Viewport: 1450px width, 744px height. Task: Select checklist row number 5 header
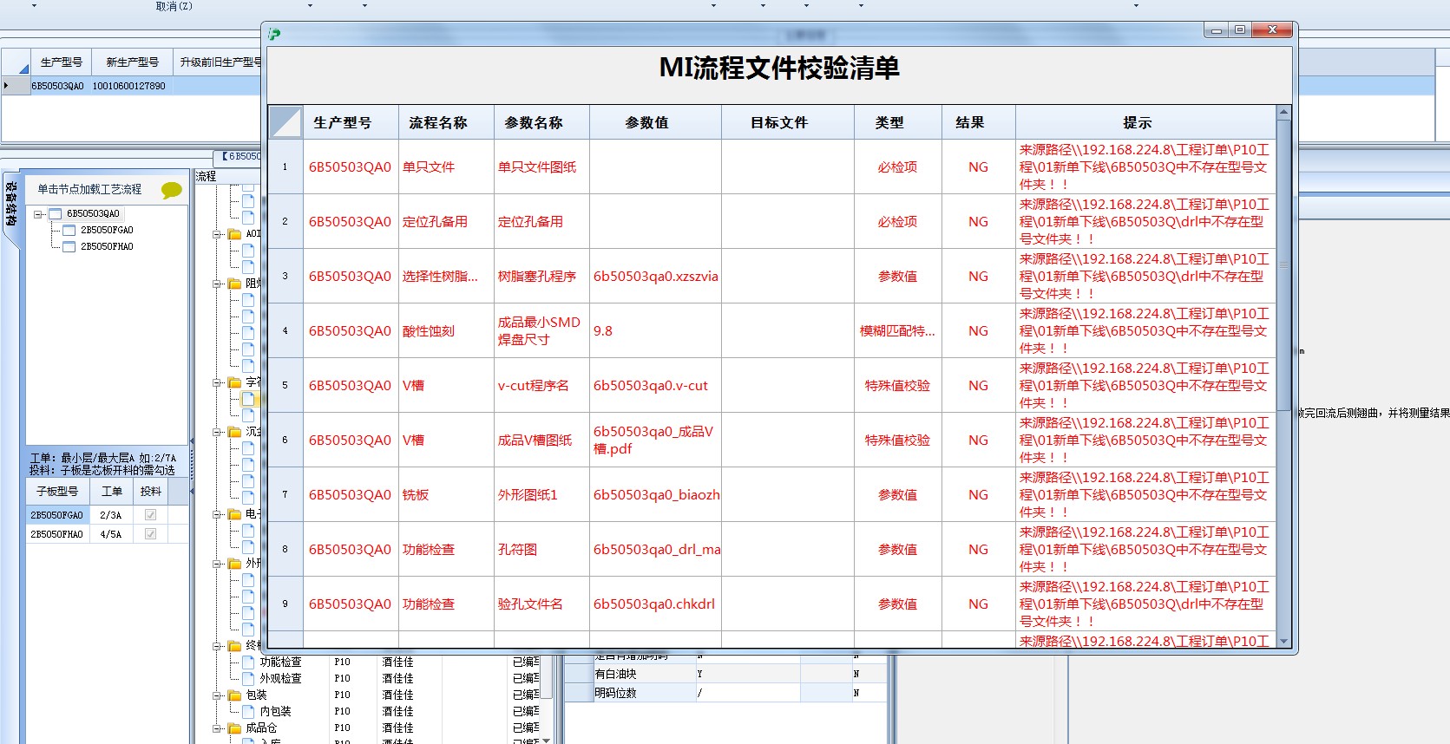tap(285, 385)
